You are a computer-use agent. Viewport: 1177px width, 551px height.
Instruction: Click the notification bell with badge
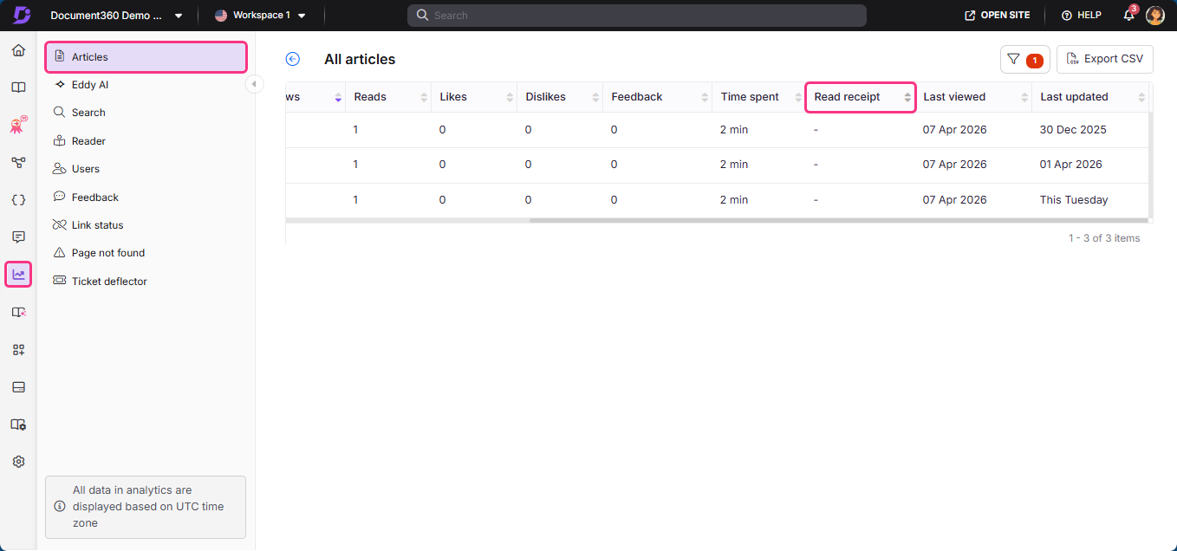[1128, 15]
